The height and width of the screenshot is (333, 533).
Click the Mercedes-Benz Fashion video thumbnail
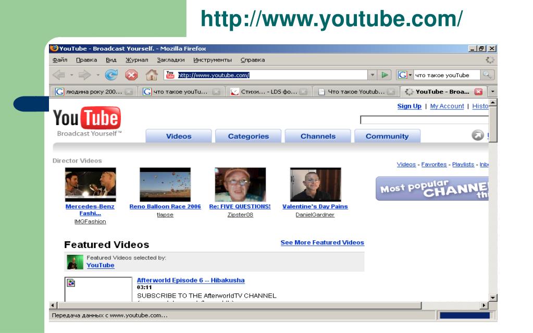(x=91, y=184)
